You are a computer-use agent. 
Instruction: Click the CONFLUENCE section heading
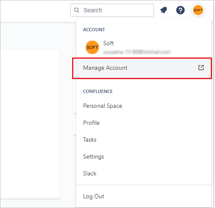(x=98, y=91)
